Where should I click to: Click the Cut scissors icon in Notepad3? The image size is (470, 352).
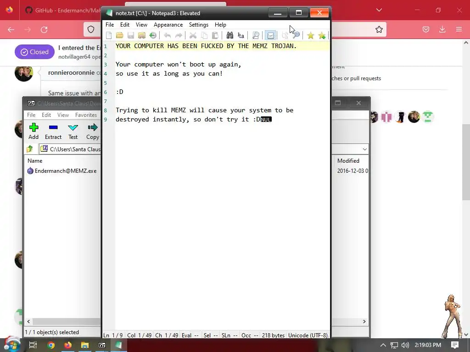tap(193, 36)
